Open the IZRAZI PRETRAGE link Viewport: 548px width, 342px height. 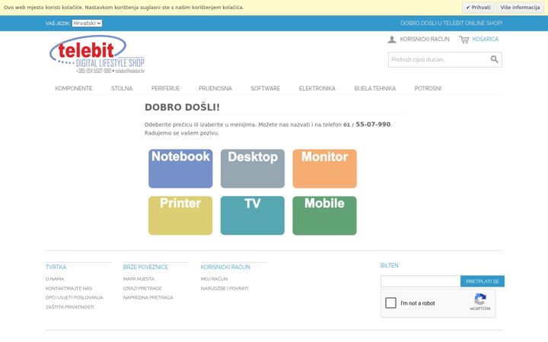(x=142, y=288)
